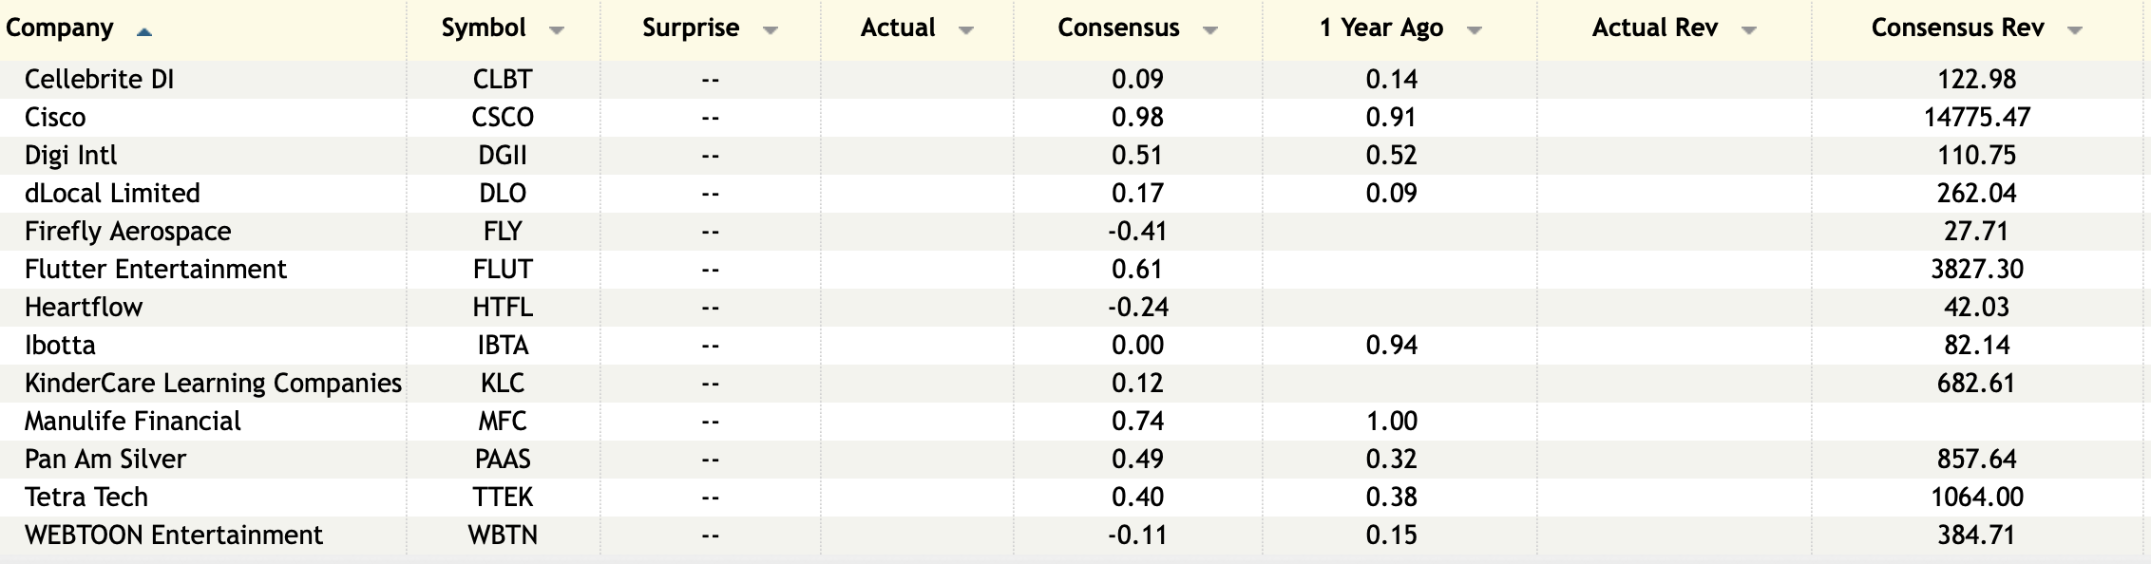Open Cellebrite DI company link
2151x564 pixels.
(x=99, y=80)
